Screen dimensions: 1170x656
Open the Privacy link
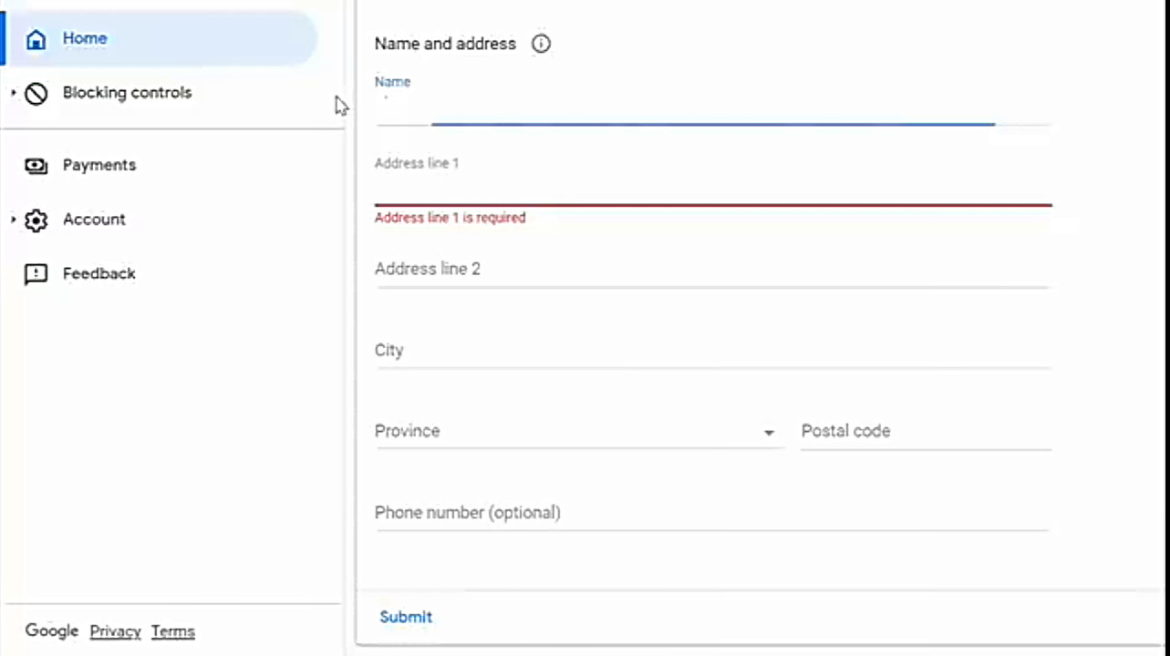[115, 631]
